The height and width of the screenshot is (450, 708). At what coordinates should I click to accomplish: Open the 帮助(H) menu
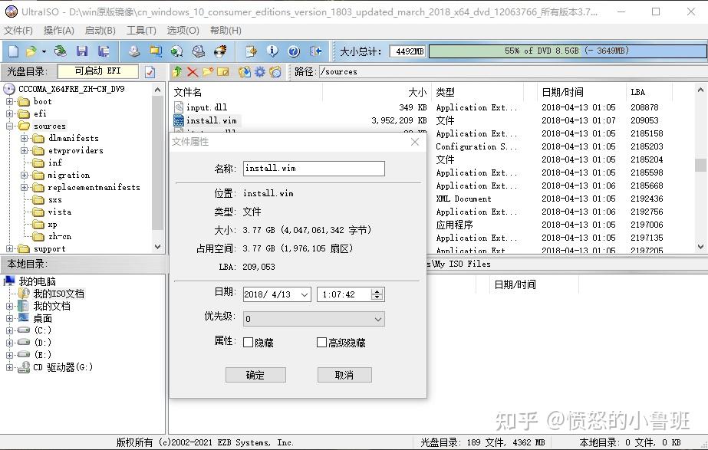[226, 31]
